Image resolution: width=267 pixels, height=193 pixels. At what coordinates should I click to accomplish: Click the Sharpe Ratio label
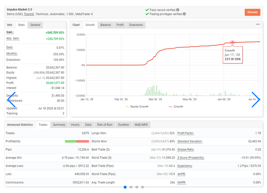186,150
